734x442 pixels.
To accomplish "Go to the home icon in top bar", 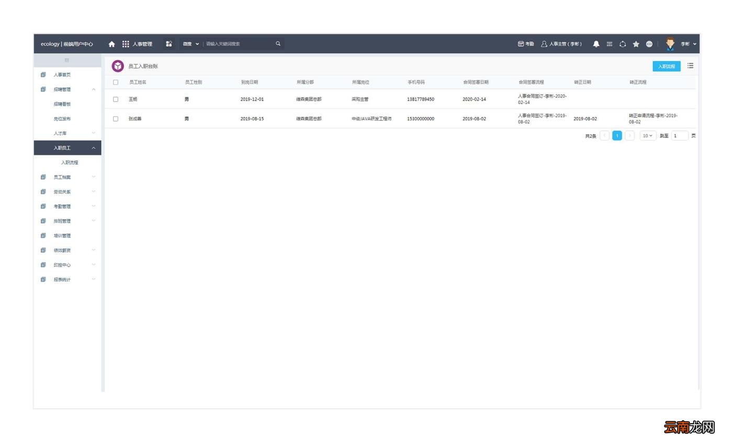I will 111,44.
